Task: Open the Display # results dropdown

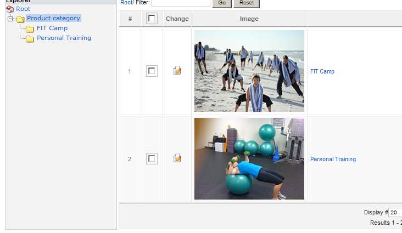Action: [x=395, y=212]
